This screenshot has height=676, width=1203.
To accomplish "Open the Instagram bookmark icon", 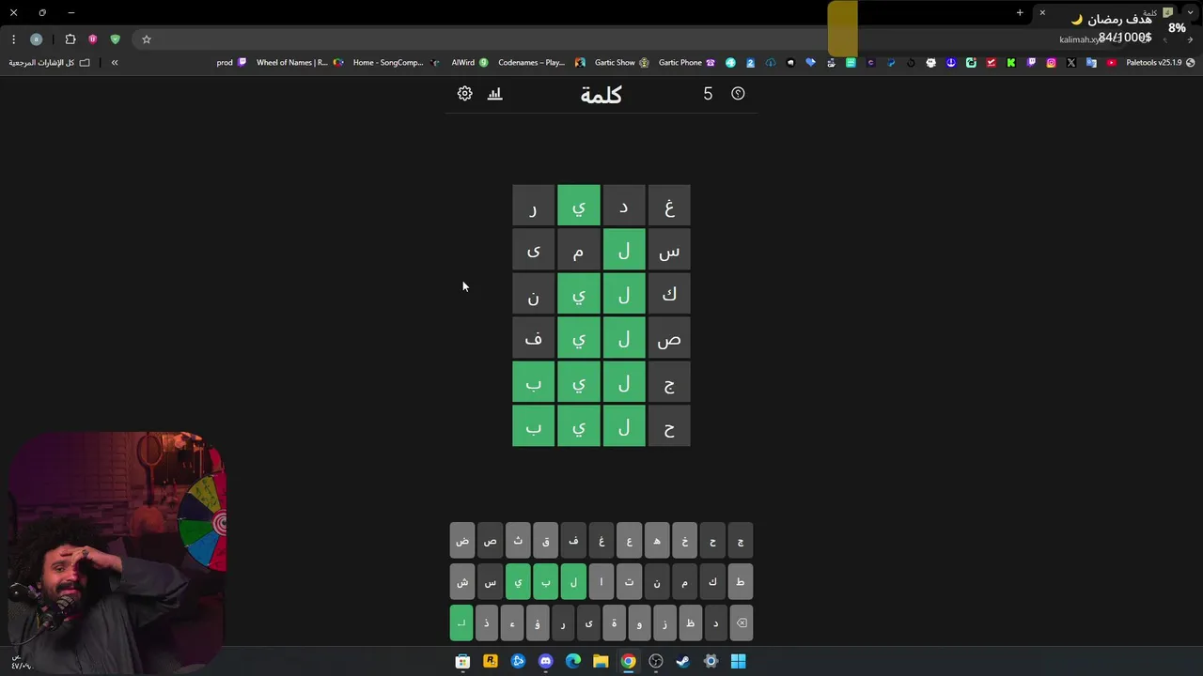I will pos(1051,63).
